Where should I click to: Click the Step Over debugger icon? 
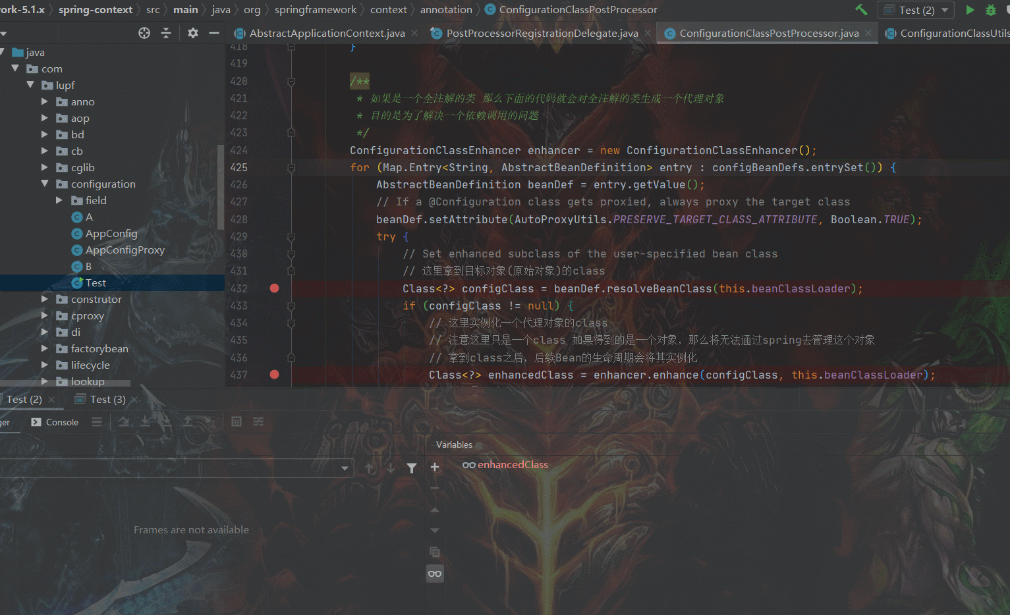coord(124,421)
